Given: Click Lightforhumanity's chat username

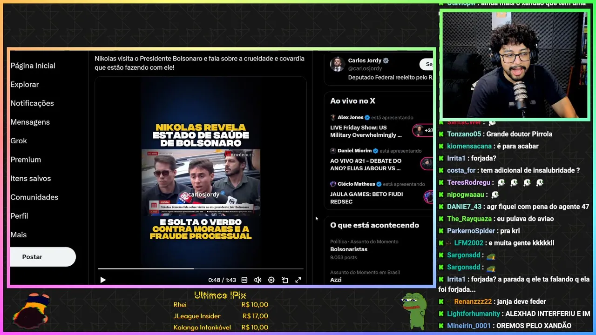Looking at the screenshot, I should 473,314.
